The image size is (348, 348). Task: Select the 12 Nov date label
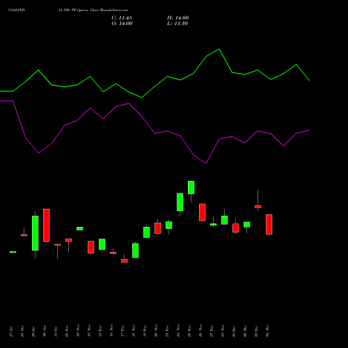click(x=89, y=331)
